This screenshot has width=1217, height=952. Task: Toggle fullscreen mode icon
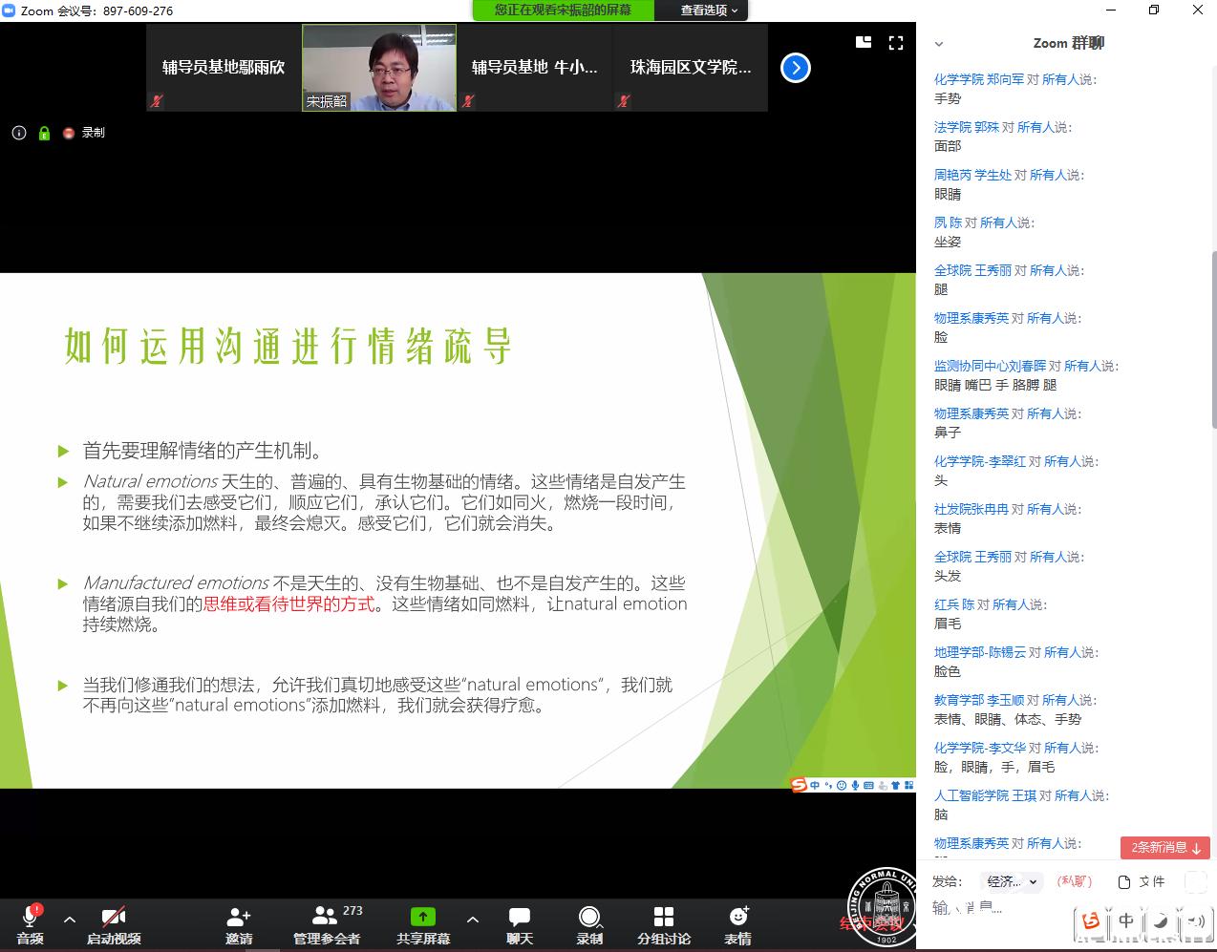point(896,43)
